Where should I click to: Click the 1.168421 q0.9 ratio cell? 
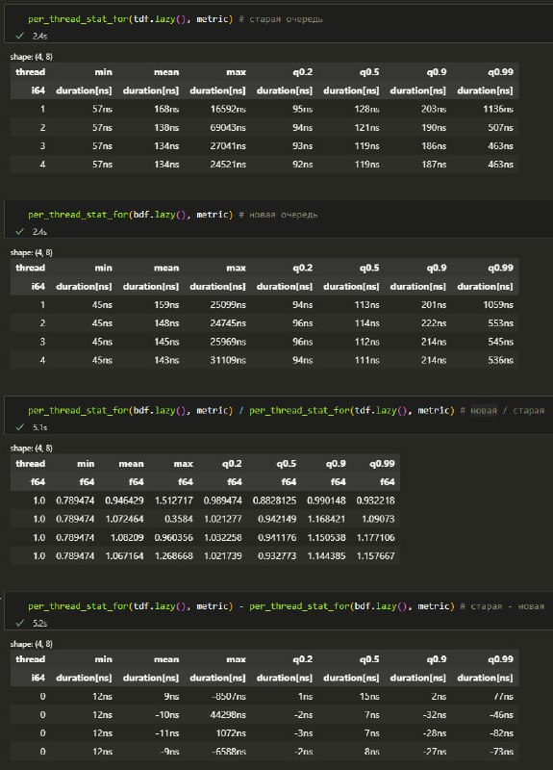[x=326, y=519]
